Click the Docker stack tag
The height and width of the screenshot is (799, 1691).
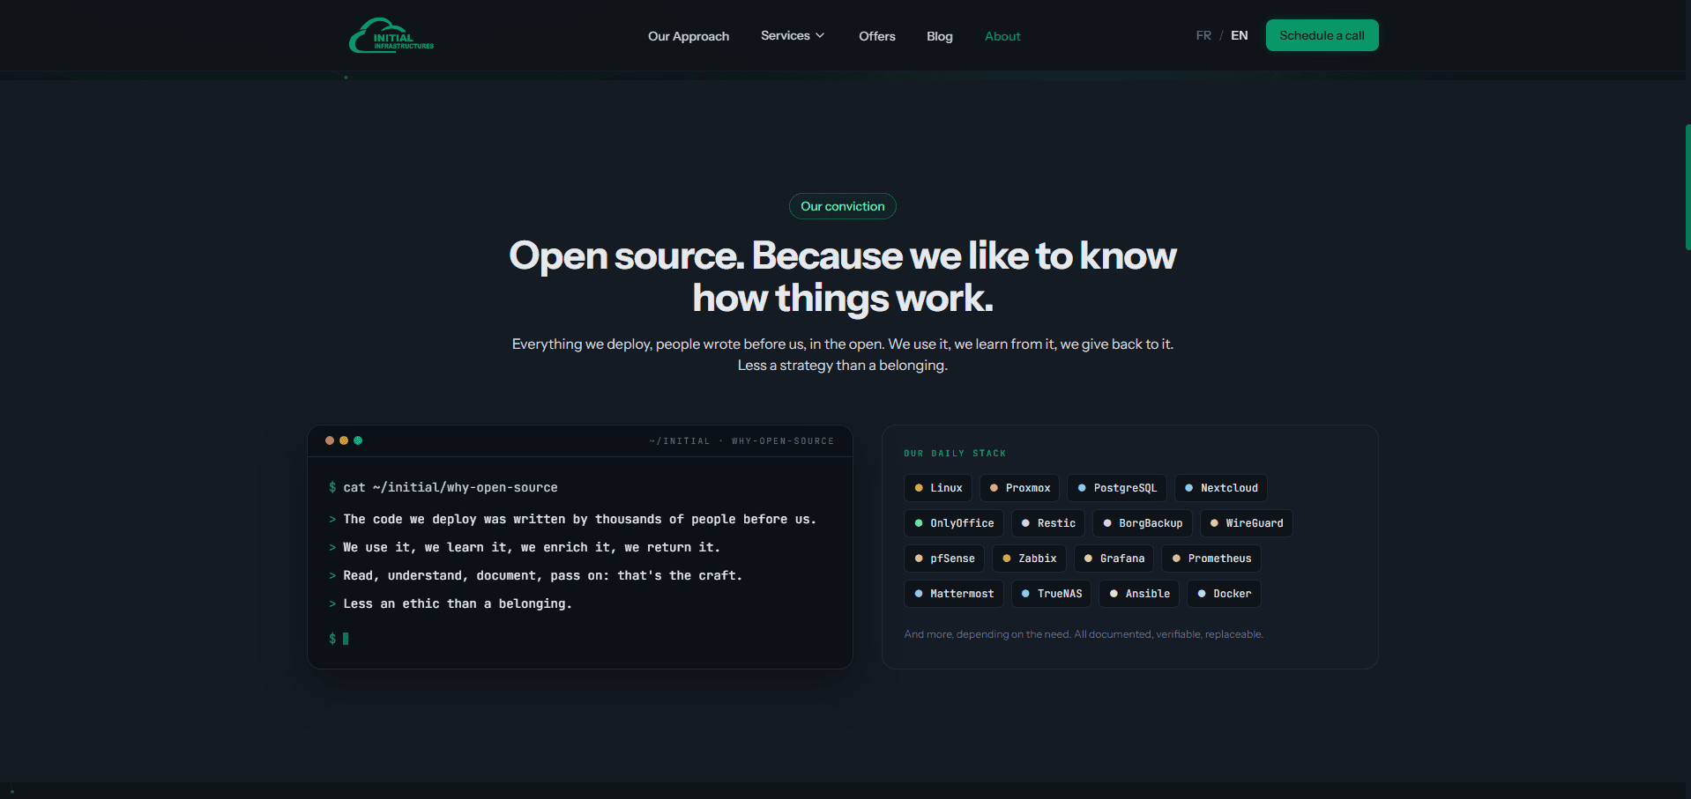pos(1224,594)
